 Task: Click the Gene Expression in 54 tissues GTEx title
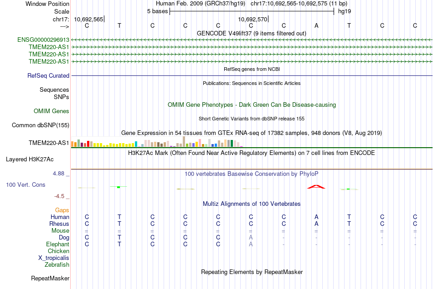252,133
